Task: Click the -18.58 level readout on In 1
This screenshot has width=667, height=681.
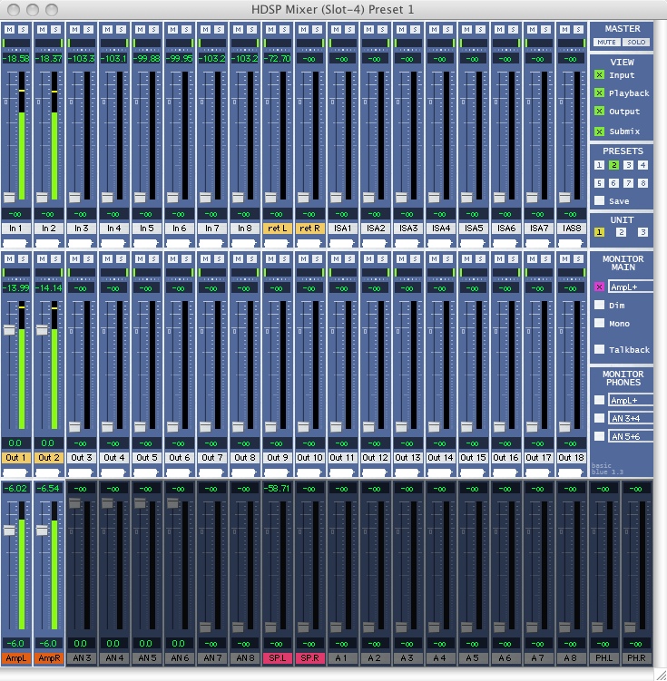Action: [x=16, y=59]
